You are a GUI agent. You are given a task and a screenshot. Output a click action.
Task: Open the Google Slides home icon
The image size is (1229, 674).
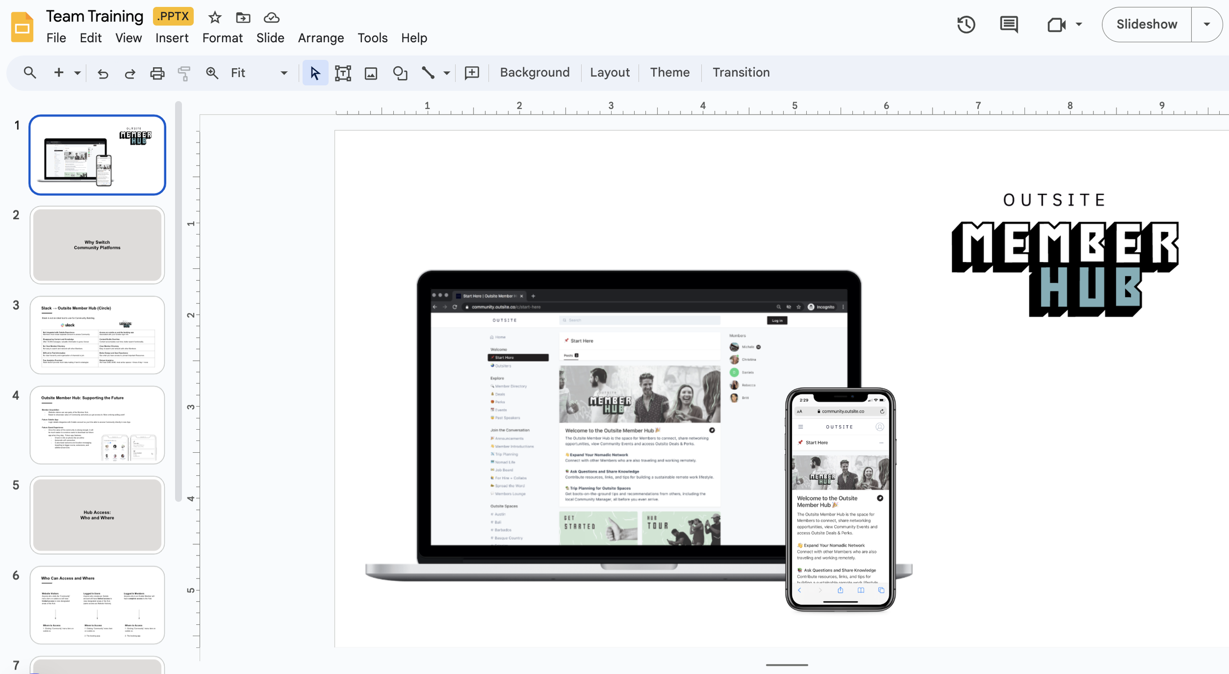point(22,28)
